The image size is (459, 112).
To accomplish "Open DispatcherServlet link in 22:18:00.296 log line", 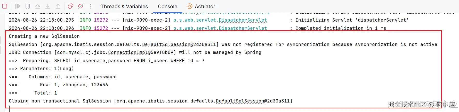I will tap(243, 28).
